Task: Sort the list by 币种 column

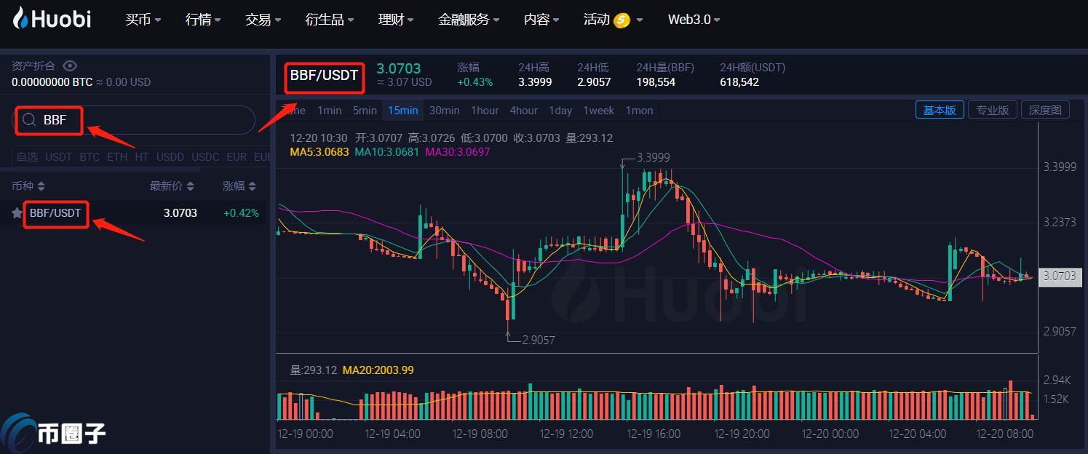Action: point(28,186)
